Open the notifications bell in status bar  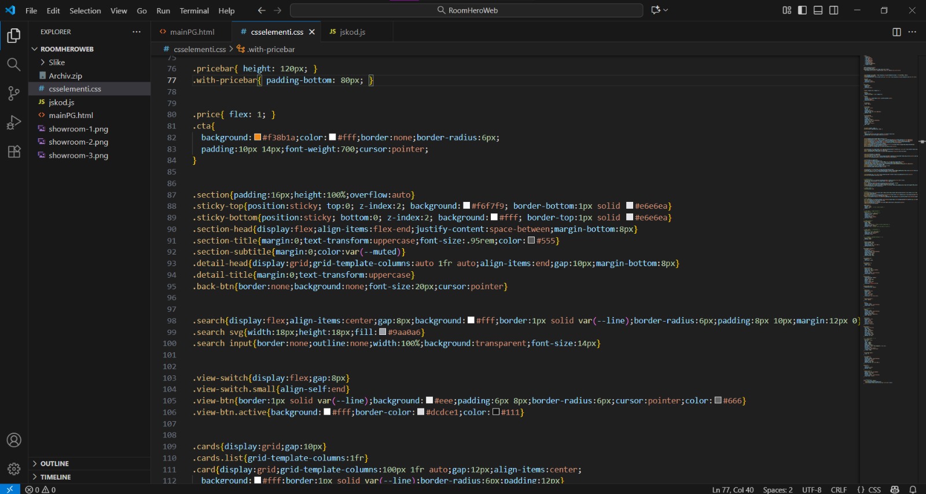913,489
